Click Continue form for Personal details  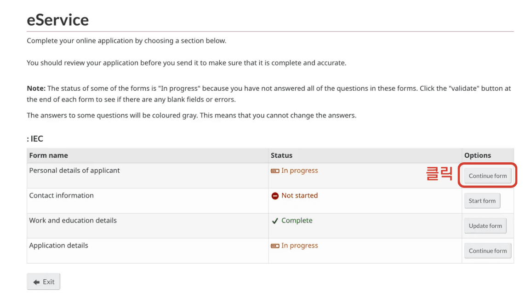pyautogui.click(x=487, y=176)
